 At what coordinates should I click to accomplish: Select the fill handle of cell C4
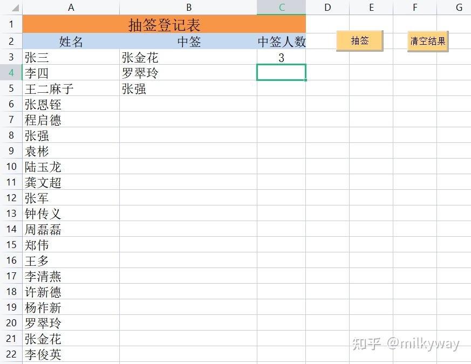305,80
